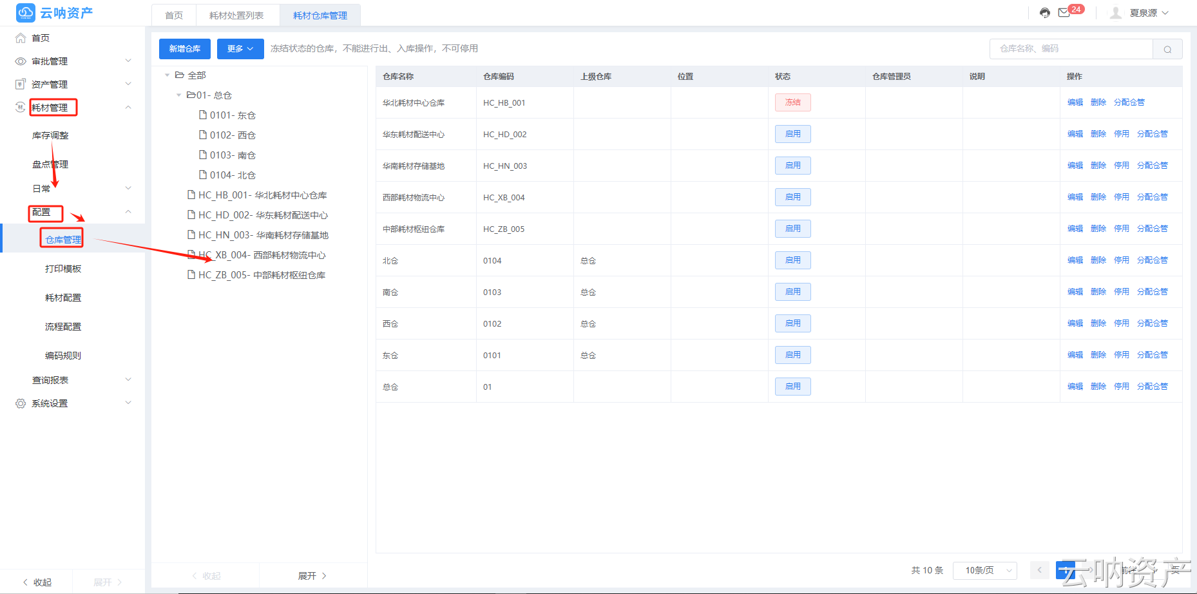Expand the 日常 submenu chevron
The width and height of the screenshot is (1197, 594).
(x=128, y=189)
